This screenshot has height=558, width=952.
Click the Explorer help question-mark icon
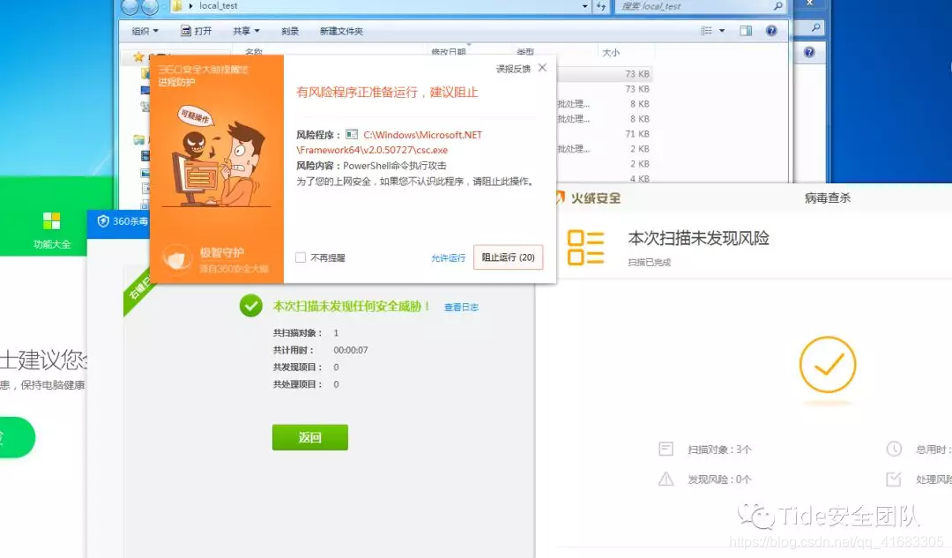(771, 29)
